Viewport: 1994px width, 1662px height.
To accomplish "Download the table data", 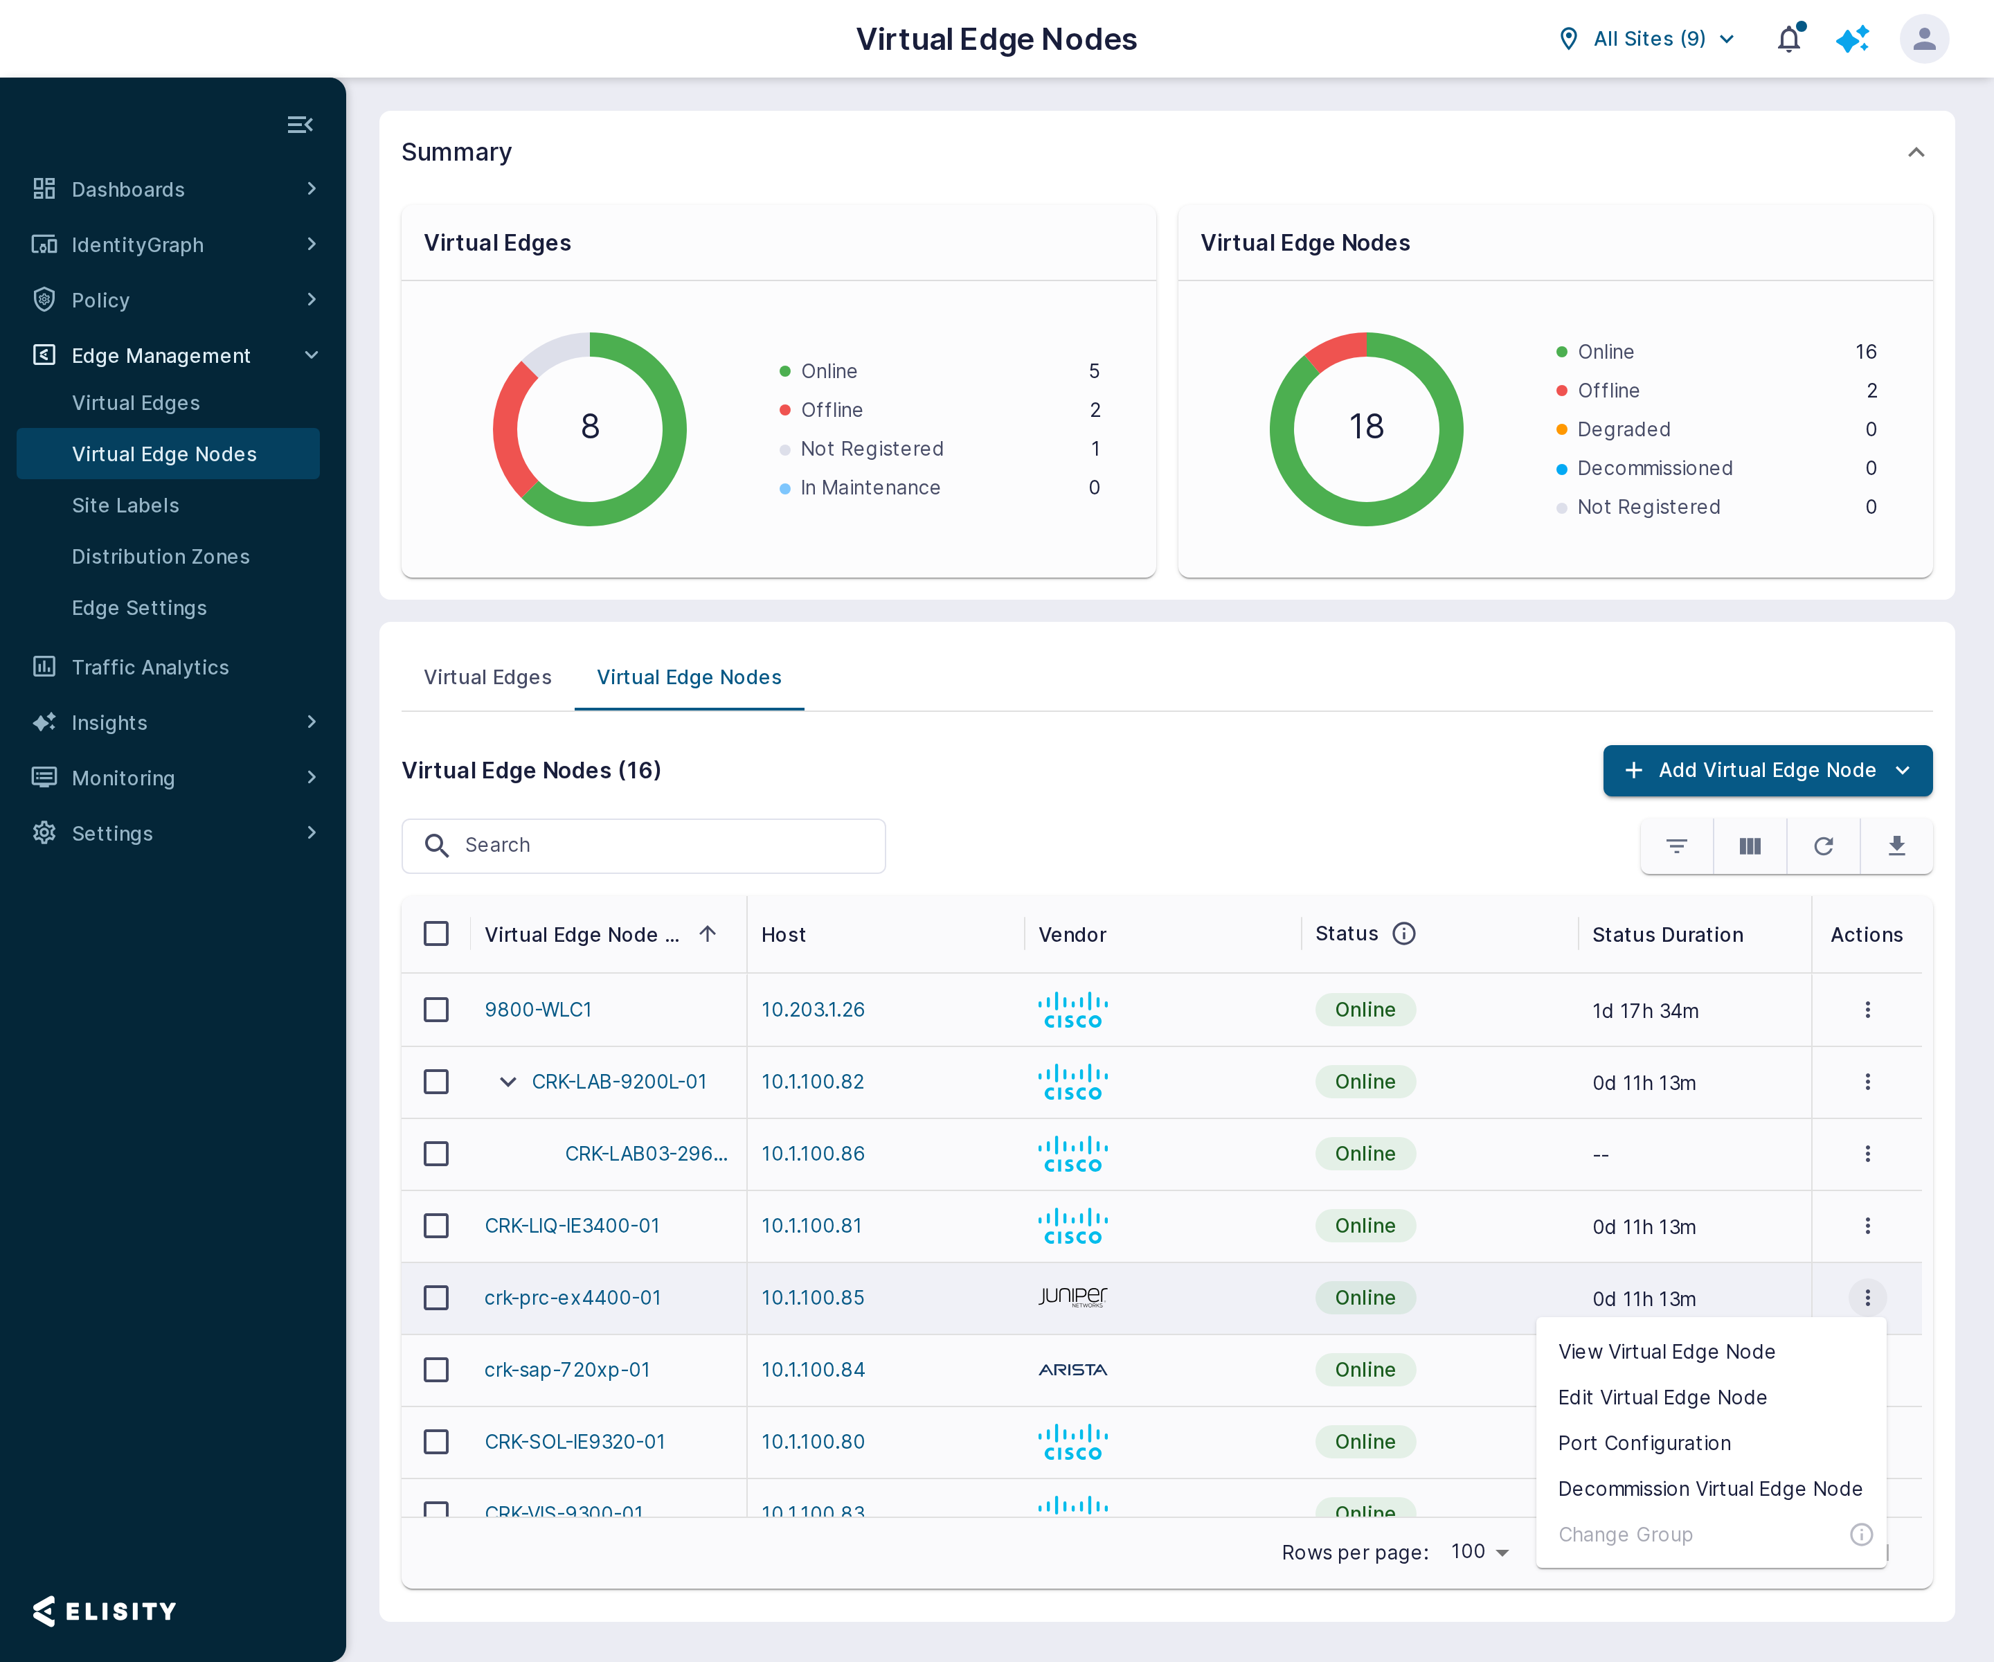I will point(1896,846).
